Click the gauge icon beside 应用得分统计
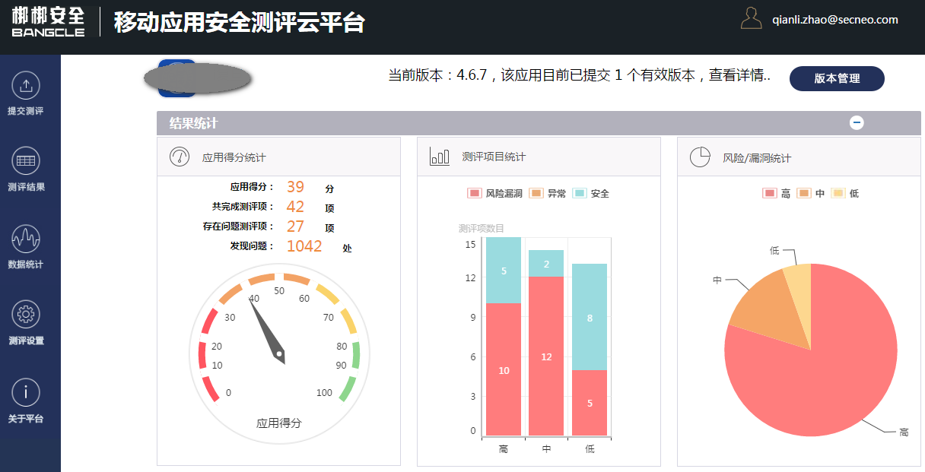This screenshot has width=925, height=472. tap(179, 157)
